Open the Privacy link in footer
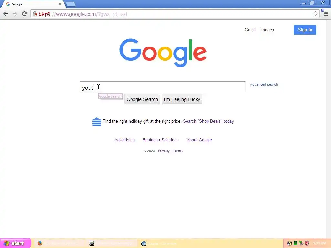The image size is (331, 248). click(164, 151)
